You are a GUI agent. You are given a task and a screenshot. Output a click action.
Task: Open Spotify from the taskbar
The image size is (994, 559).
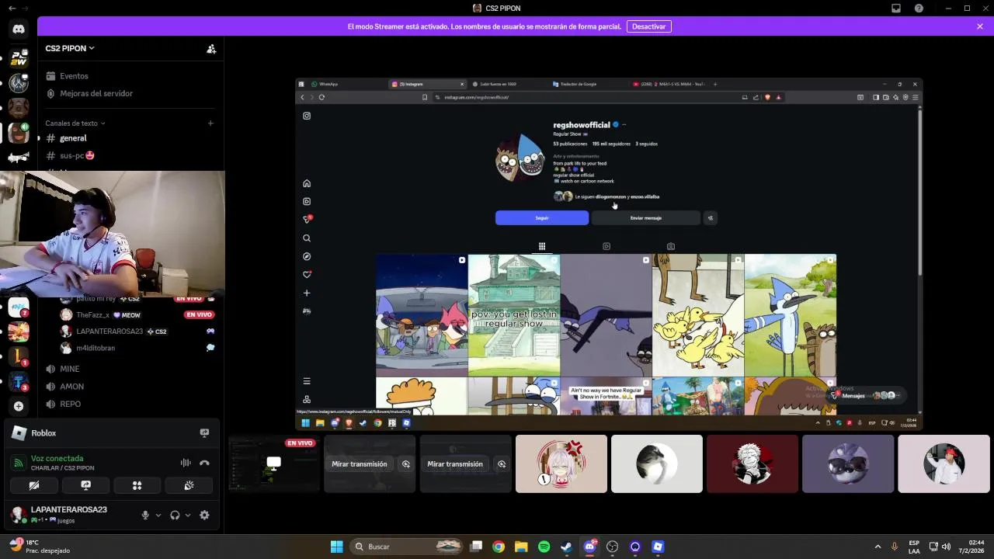point(544,547)
